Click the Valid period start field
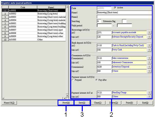Viewport: 155px width, 119px height. click(x=104, y=25)
